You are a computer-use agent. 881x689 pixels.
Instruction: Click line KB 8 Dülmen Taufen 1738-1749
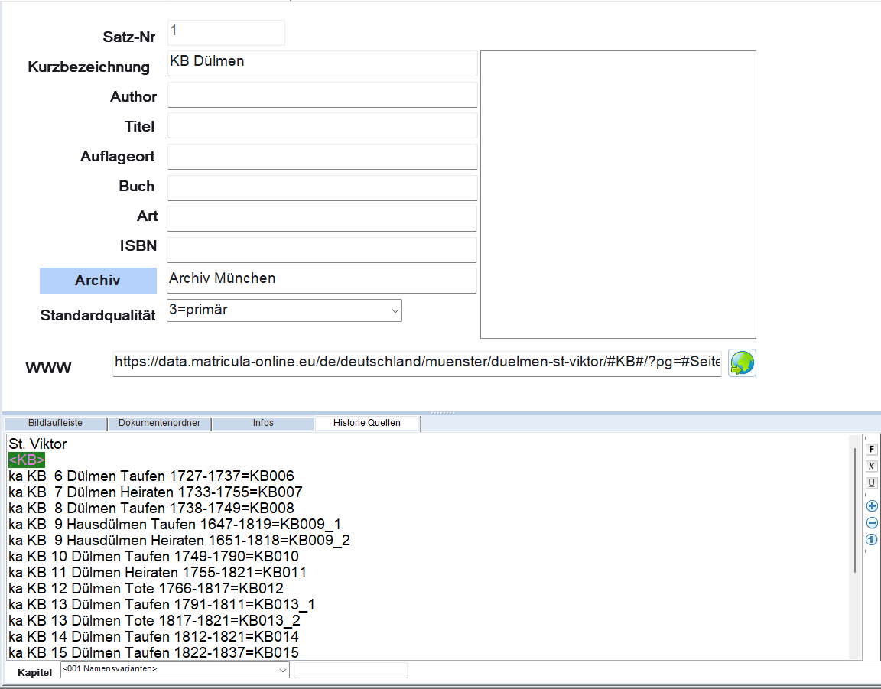pos(151,508)
